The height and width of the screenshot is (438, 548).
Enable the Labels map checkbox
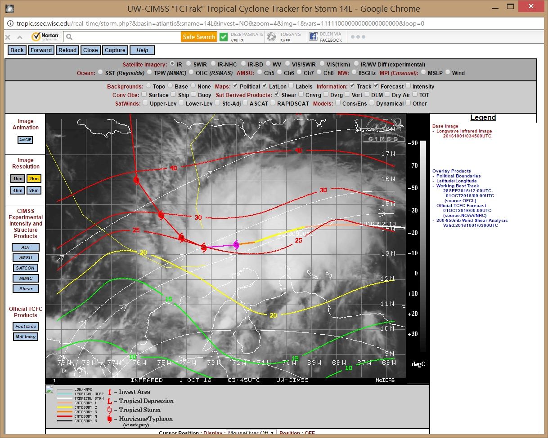(292, 86)
